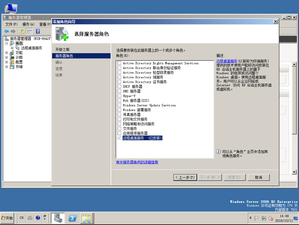Image resolution: width=299 pixels, height=225 pixels.
Task: Check Active Directory Rights Management Services
Action: 119,63
